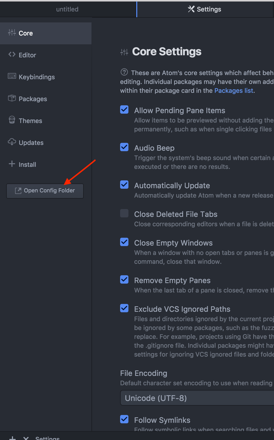Follow the Packages list link

[x=233, y=91]
